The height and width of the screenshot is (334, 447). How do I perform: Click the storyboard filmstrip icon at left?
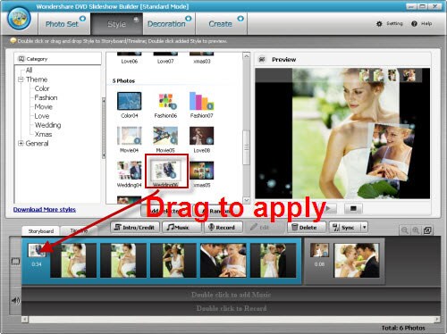(x=15, y=262)
